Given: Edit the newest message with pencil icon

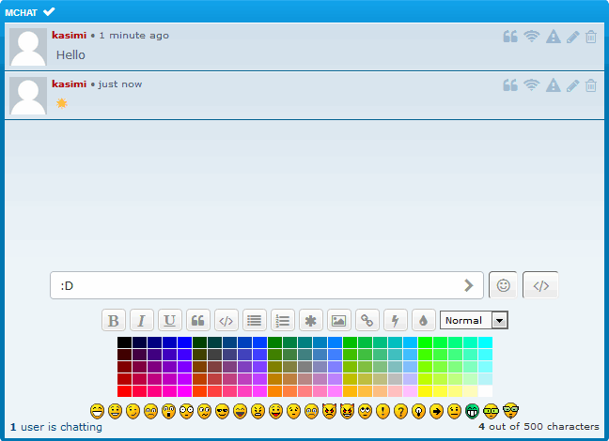Looking at the screenshot, I should [x=572, y=85].
